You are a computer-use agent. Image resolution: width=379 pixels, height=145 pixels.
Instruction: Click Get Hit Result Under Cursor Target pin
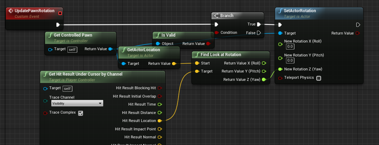pos(45,89)
